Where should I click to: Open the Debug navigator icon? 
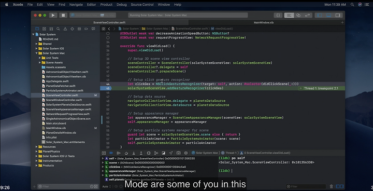pos(79,29)
